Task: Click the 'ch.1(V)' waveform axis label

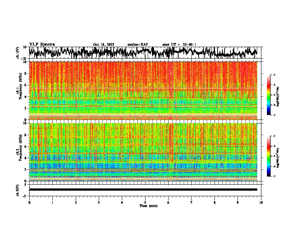Action: pos(17,53)
